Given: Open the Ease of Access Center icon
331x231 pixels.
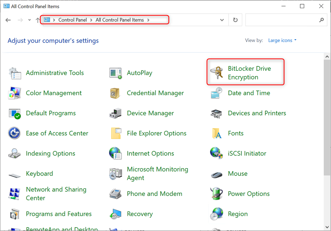Looking at the screenshot, I should point(14,133).
